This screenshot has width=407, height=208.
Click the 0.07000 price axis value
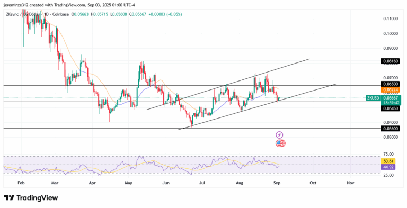(391, 78)
